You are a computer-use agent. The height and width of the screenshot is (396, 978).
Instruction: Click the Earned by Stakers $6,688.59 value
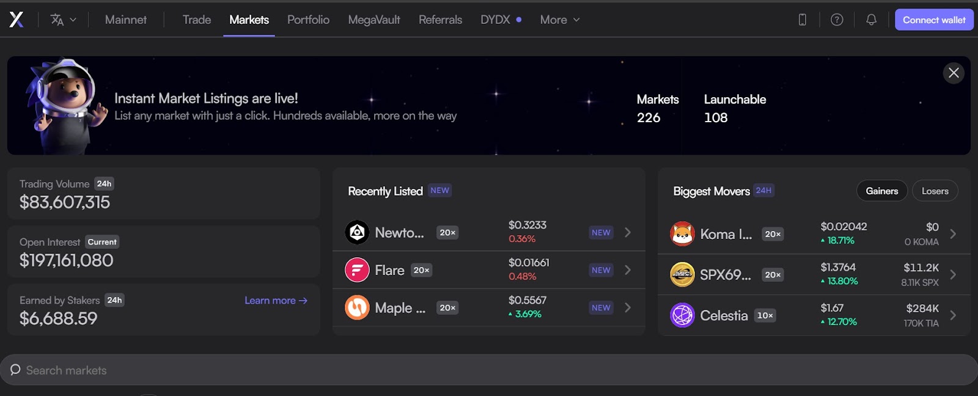tap(58, 318)
